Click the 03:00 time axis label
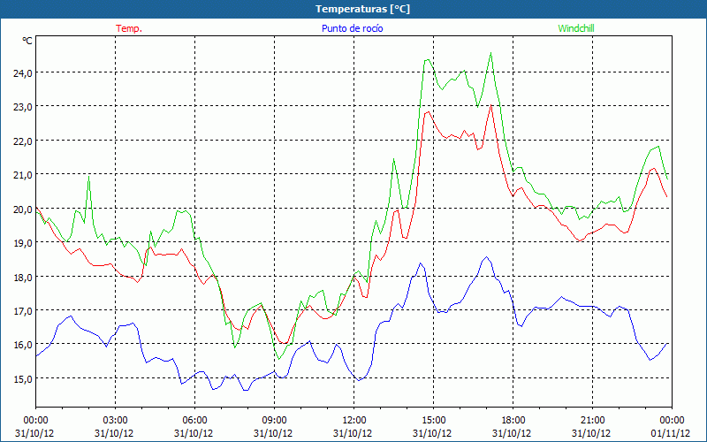Image resolution: width=707 pixels, height=442 pixels. point(116,421)
